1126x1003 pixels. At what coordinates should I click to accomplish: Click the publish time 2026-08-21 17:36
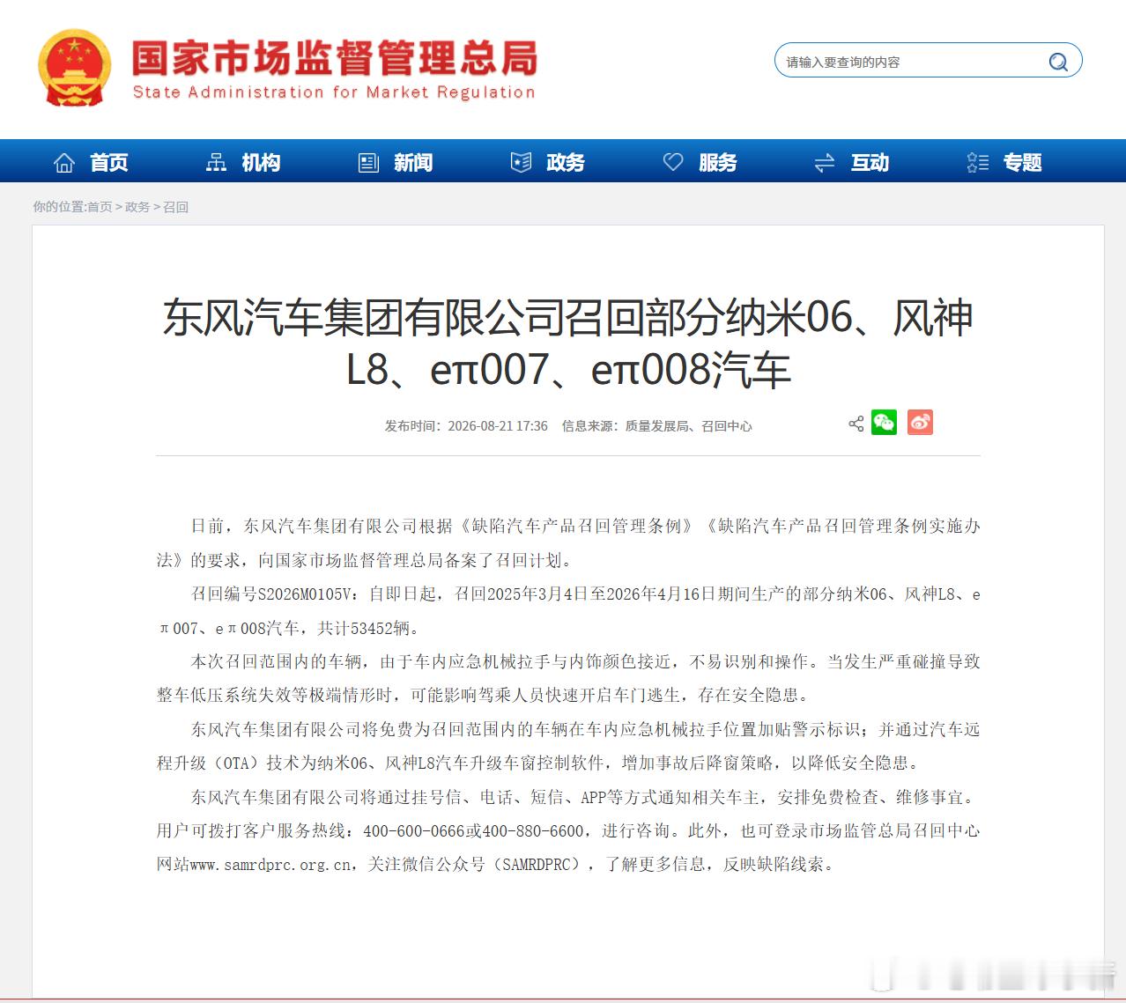click(x=498, y=426)
